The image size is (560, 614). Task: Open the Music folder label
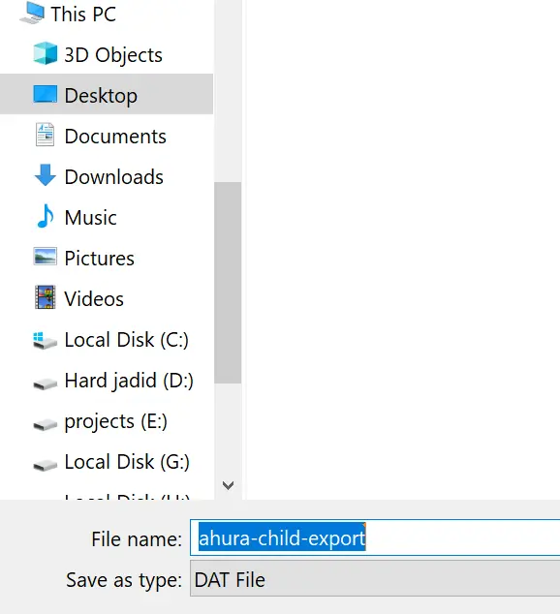pos(90,218)
